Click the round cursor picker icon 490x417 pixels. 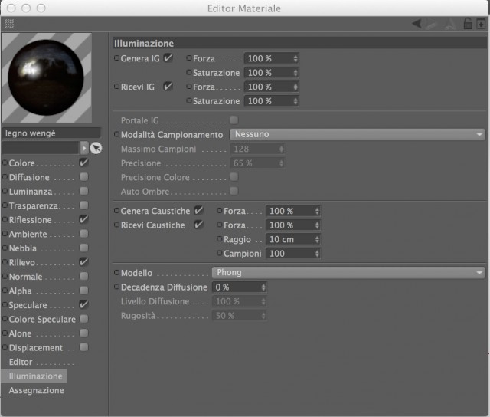coord(96,148)
